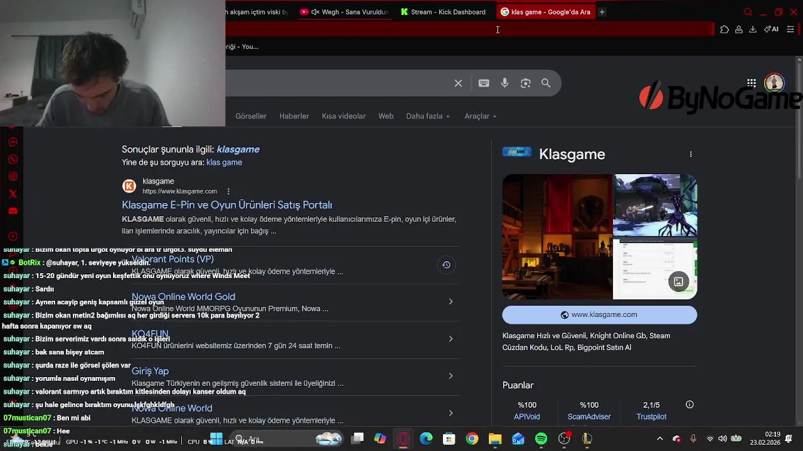Open the Easy Setup sliders icon
Image resolution: width=803 pixels, height=451 pixels.
[x=790, y=29]
